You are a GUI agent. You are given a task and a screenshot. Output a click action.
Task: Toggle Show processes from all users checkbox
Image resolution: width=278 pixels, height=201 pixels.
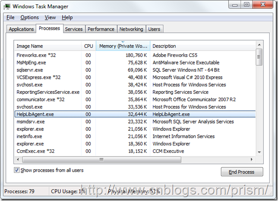coord(17,170)
